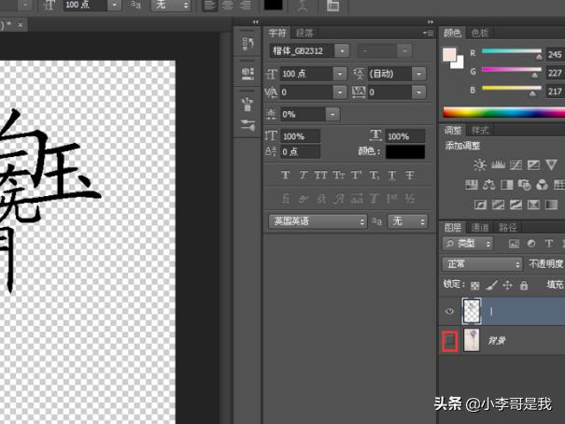Image resolution: width=565 pixels, height=424 pixels.
Task: Show the 背景 layer via visibility box
Action: tap(449, 342)
